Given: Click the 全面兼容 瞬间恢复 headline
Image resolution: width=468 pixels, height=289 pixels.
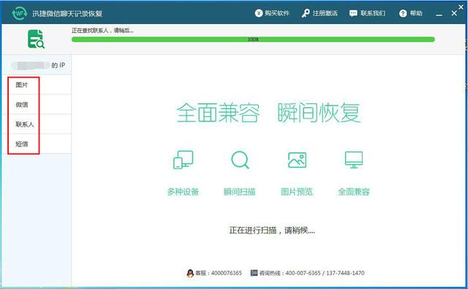Looking at the screenshot, I should pyautogui.click(x=268, y=113).
